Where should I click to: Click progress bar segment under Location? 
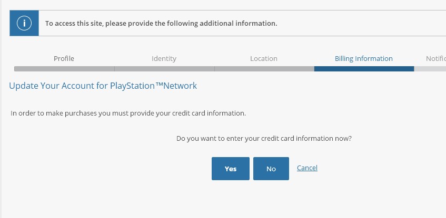(x=264, y=68)
